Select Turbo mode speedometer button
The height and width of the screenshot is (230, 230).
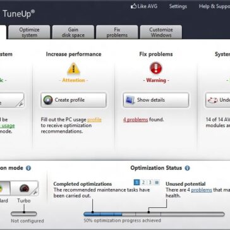24,188
